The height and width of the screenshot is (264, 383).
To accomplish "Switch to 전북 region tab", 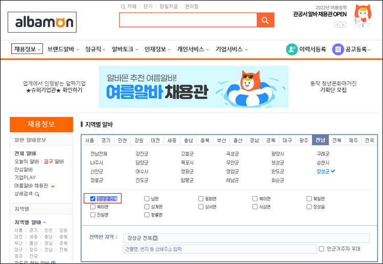I will pyautogui.click(x=337, y=140).
